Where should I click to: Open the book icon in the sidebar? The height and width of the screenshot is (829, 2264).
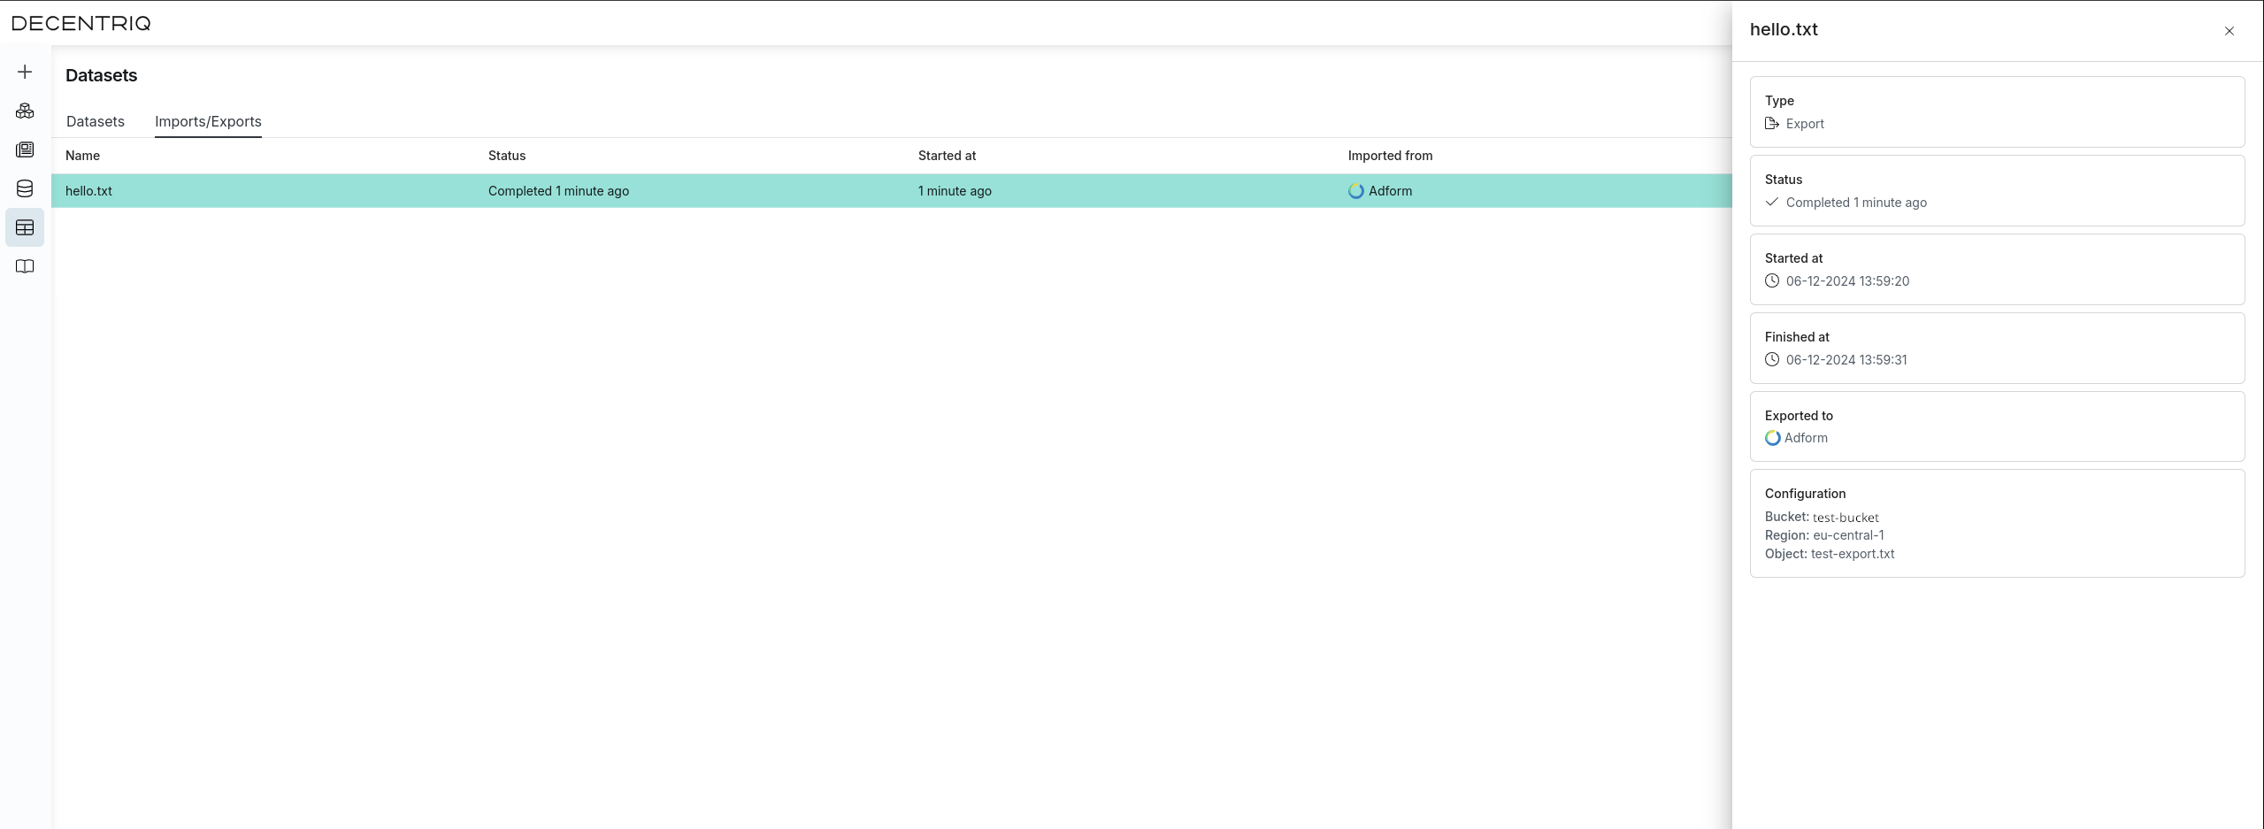(25, 266)
